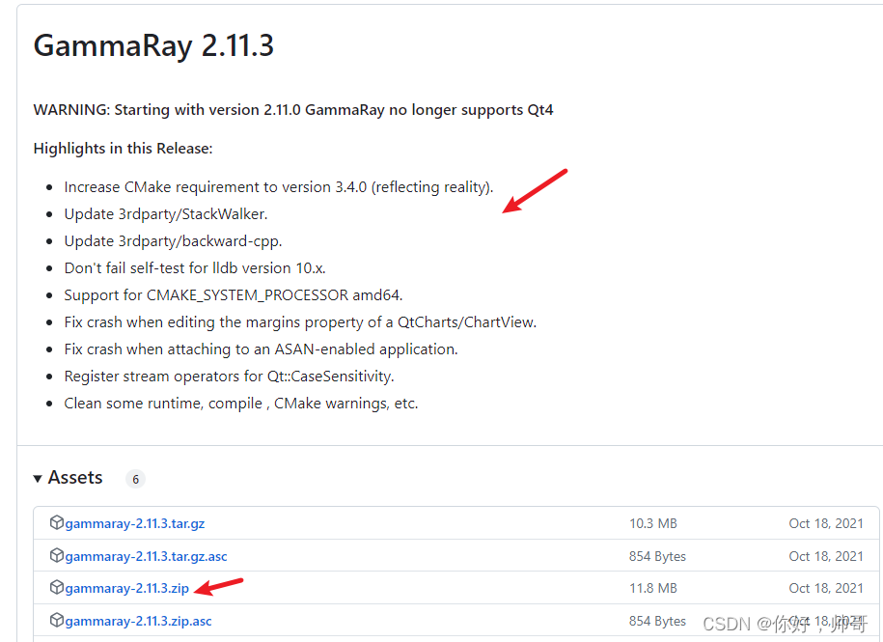
Task: Click the Assets heading text
Action: 74,477
